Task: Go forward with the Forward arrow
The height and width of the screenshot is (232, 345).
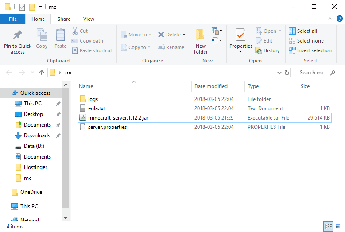Action: 22,73
